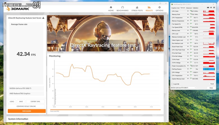
Task: Click the orange Frame rate (FPS) timeline bar
Action: pos(106,110)
